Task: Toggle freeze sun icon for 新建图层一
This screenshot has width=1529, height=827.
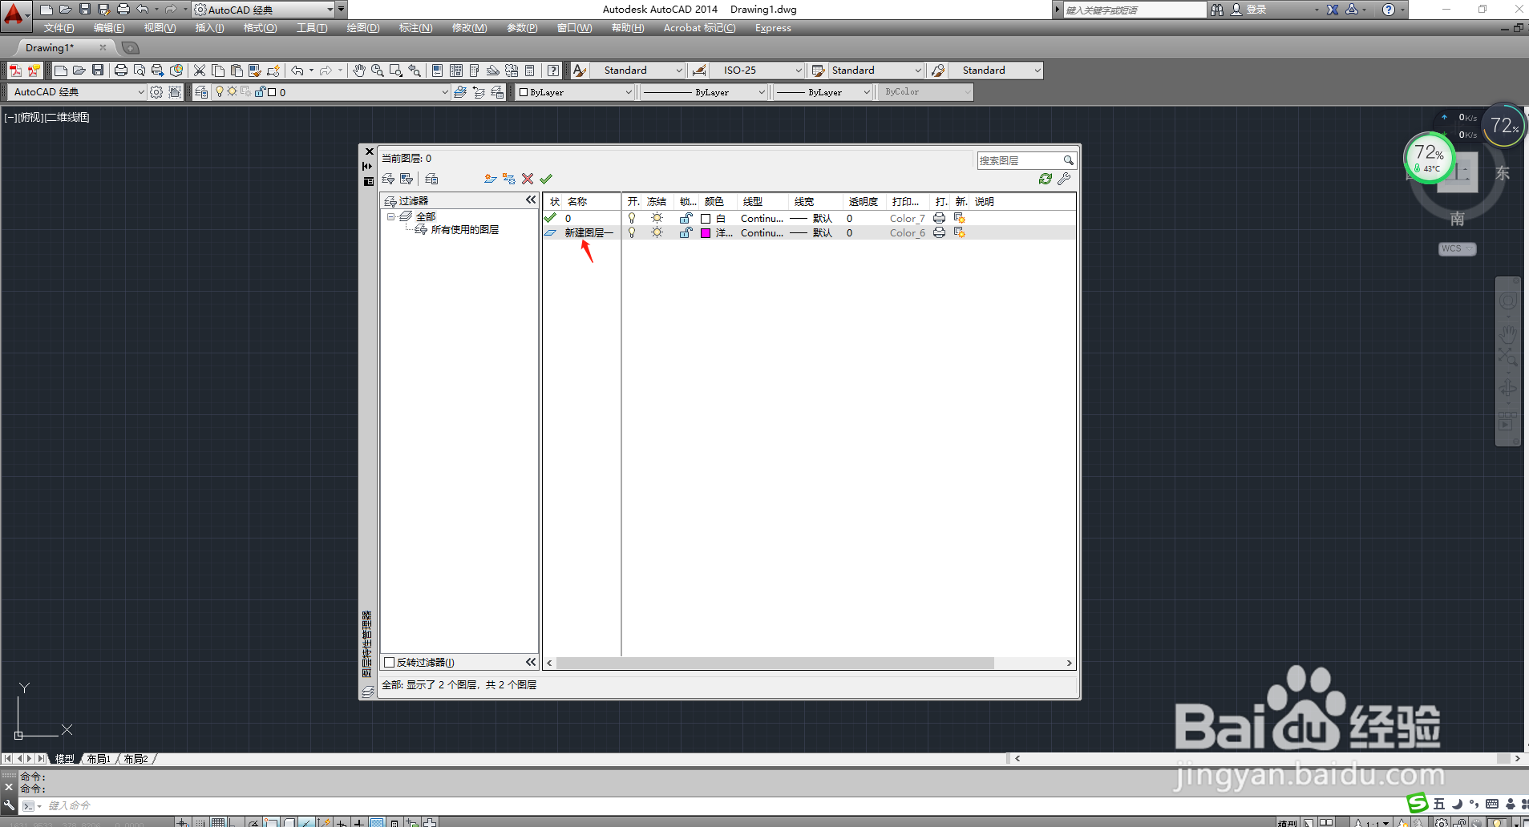Action: coord(657,232)
